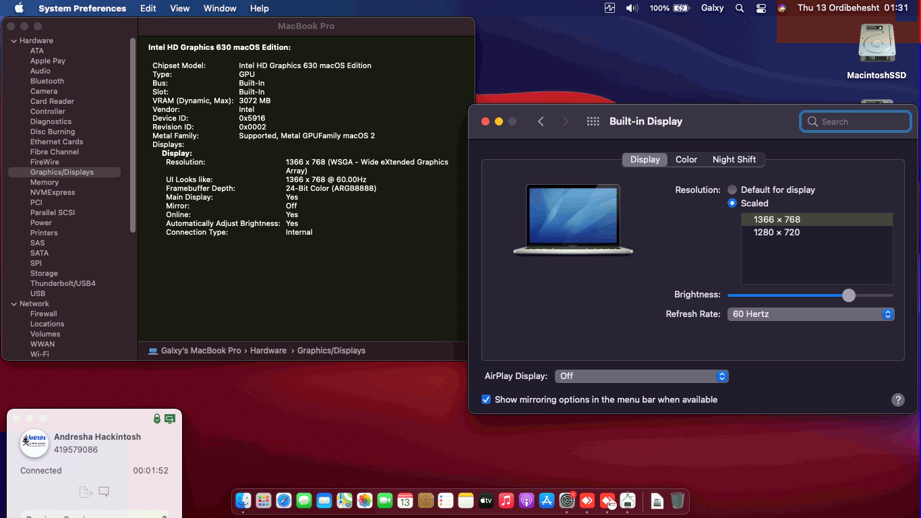Viewport: 921px width, 518px height.
Task: Select Scaled resolution radio button
Action: pyautogui.click(x=732, y=203)
